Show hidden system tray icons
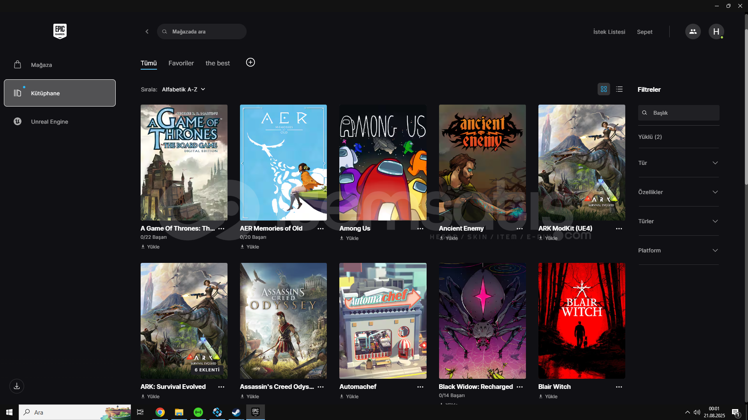 click(688, 412)
